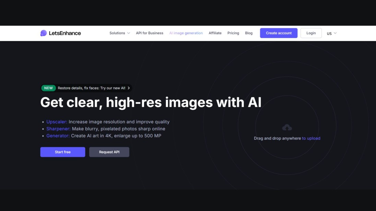Follow the Upscaler link
Image resolution: width=376 pixels, height=211 pixels.
(57, 122)
